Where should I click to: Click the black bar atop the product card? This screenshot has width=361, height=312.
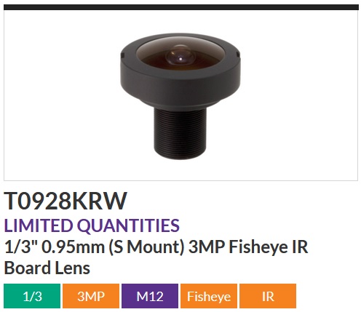[181, 7]
